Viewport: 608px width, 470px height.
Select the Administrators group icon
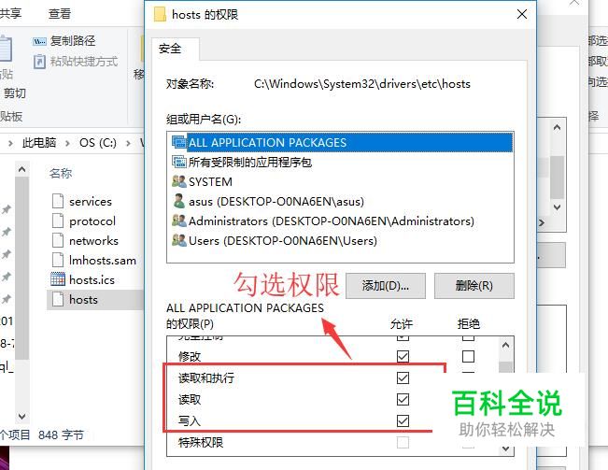(179, 221)
